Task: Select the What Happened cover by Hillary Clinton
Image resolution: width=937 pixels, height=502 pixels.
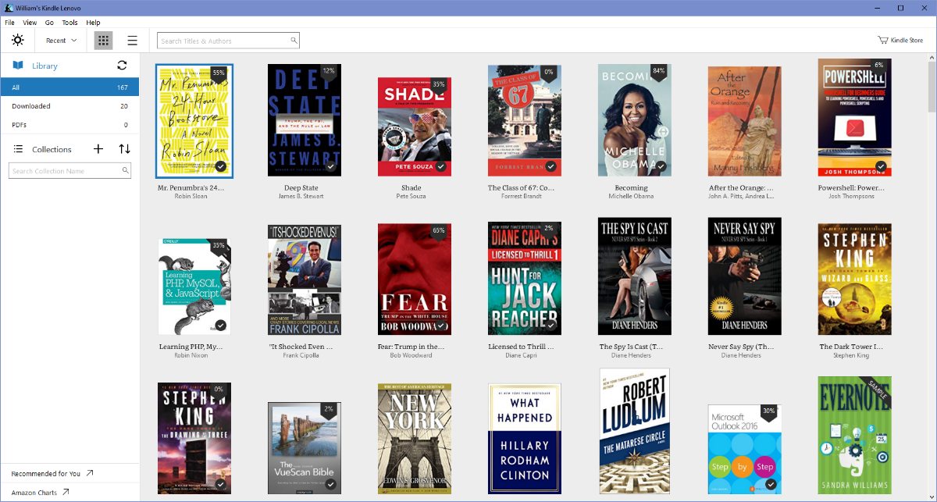Action: click(x=525, y=439)
